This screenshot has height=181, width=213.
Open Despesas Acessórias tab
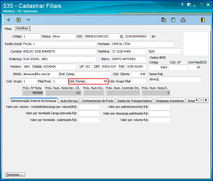point(170,101)
